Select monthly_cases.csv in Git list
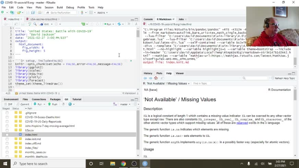The width and height of the screenshot is (299, 168). (x=35, y=152)
